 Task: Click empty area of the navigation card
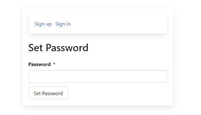click(x=118, y=23)
